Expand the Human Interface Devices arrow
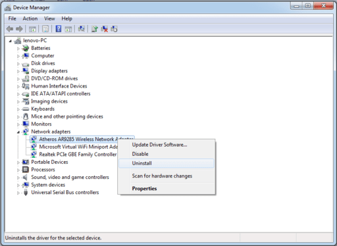This screenshot has width=337, height=246. pos(18,86)
